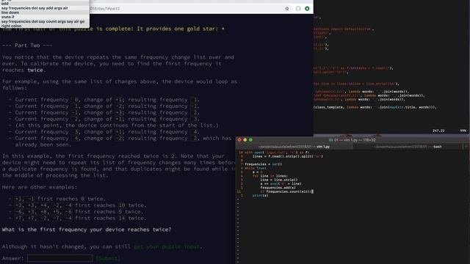Bookmark the page with the star icon
Viewport: 470px width, 264px height.
click(287, 9)
